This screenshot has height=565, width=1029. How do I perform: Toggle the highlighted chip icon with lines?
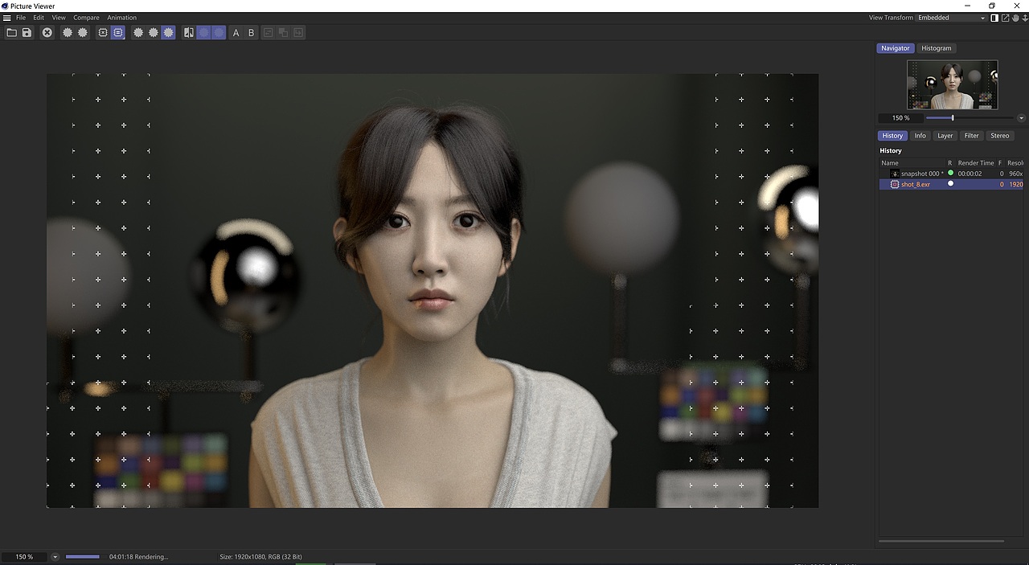(x=118, y=33)
